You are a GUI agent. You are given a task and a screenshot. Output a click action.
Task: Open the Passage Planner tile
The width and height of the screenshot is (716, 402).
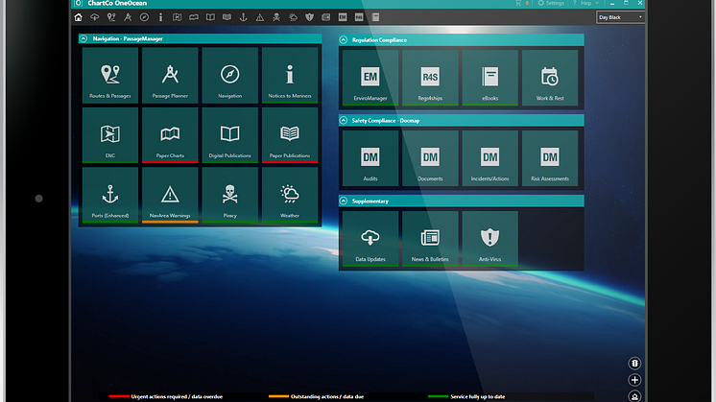(170, 75)
